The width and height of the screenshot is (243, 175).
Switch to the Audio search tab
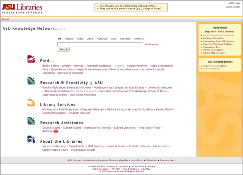(x=80, y=39)
